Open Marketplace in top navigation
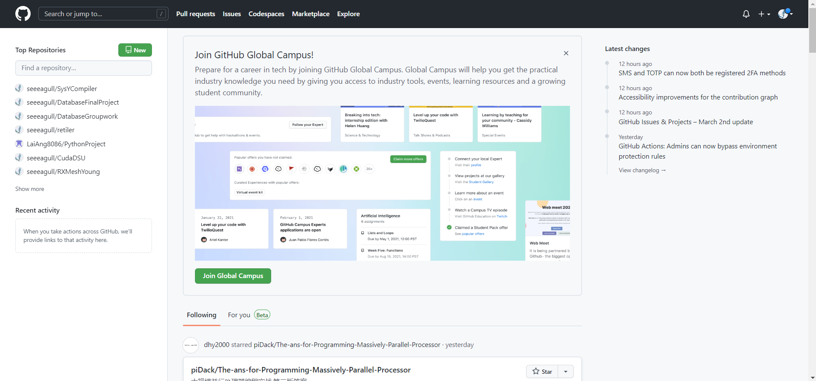This screenshot has width=816, height=381. (x=310, y=14)
